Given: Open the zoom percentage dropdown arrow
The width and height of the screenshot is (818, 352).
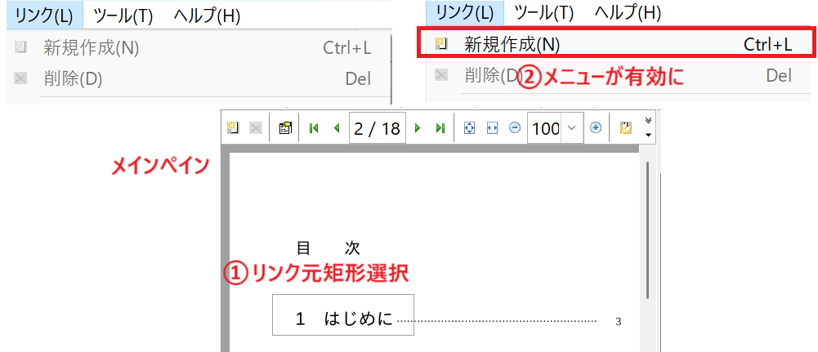Looking at the screenshot, I should (571, 128).
